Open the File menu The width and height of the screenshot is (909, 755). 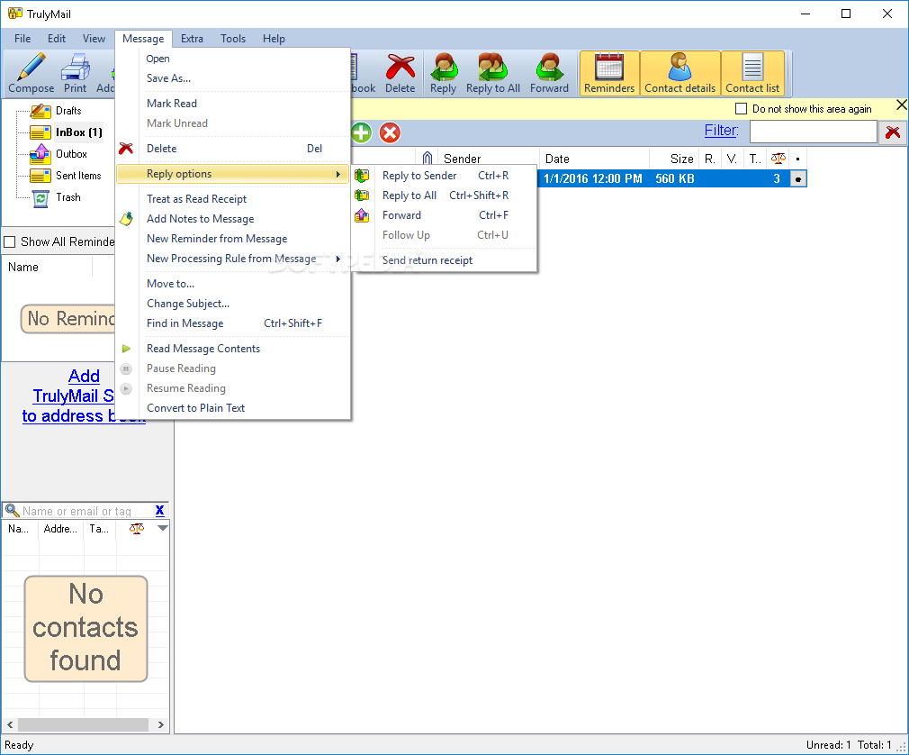pos(22,39)
